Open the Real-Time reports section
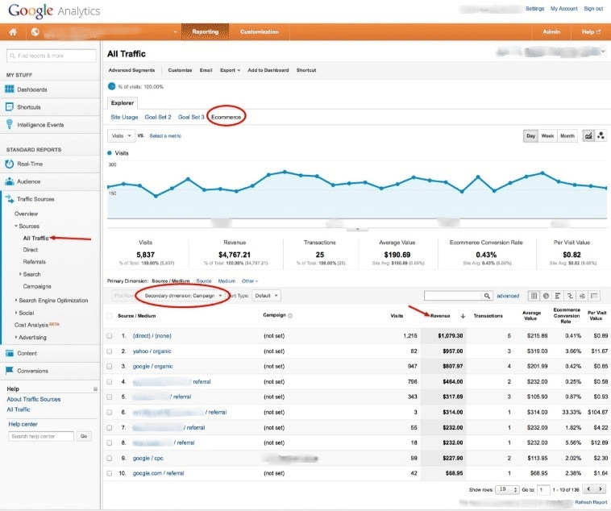The height and width of the screenshot is (511, 611). tap(31, 164)
